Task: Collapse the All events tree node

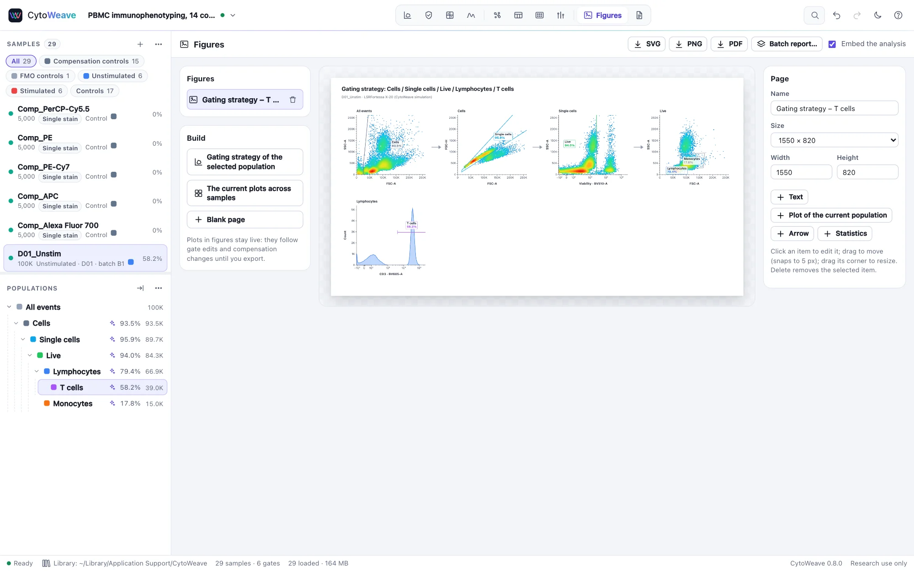Action: coord(9,307)
